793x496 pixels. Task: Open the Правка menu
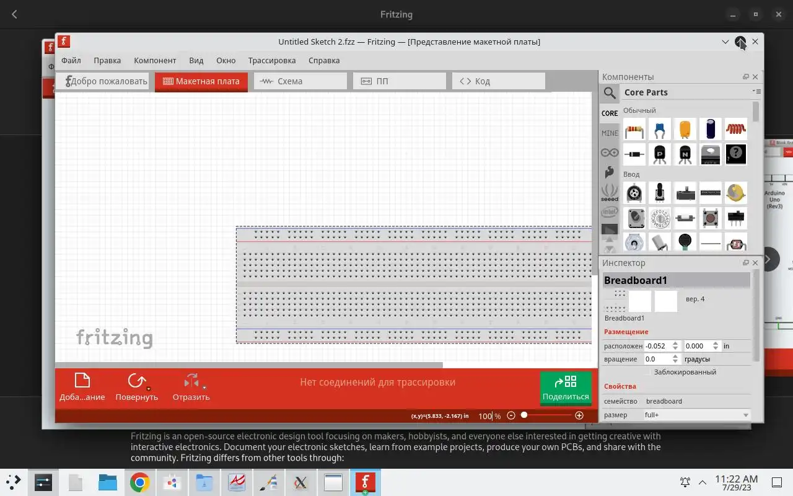tap(107, 60)
